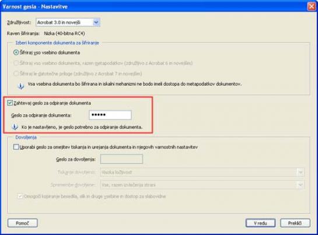Select encrypt only file attachments radio option
This screenshot has height=235, width=318.
tap(16, 73)
